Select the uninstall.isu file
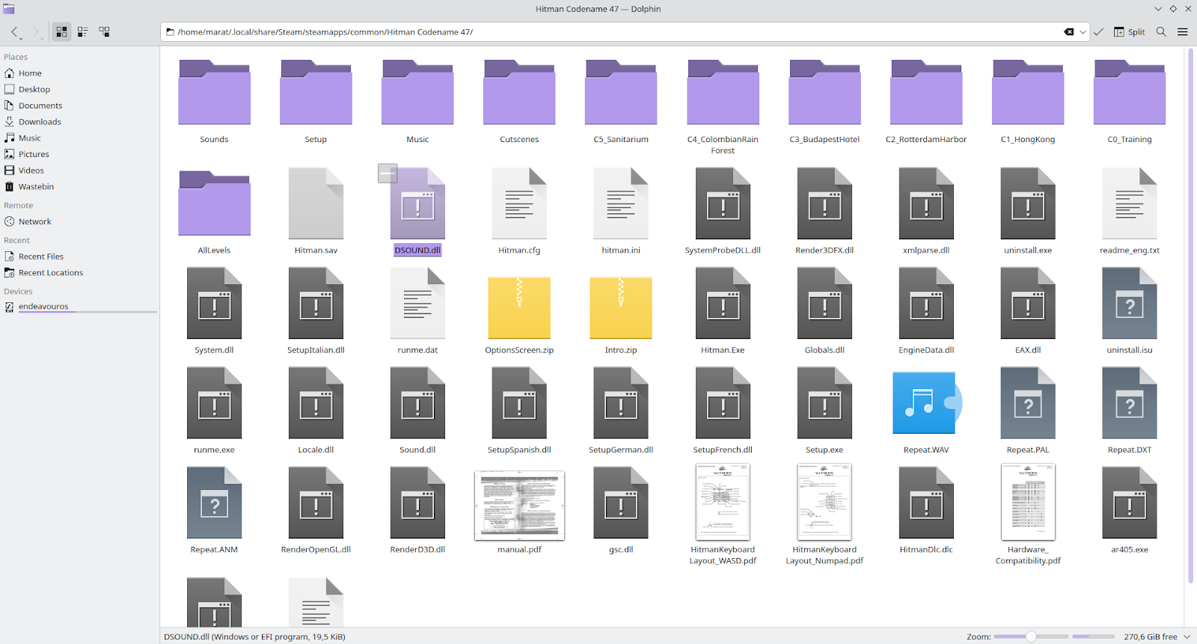Image resolution: width=1197 pixels, height=644 pixels. (x=1130, y=303)
